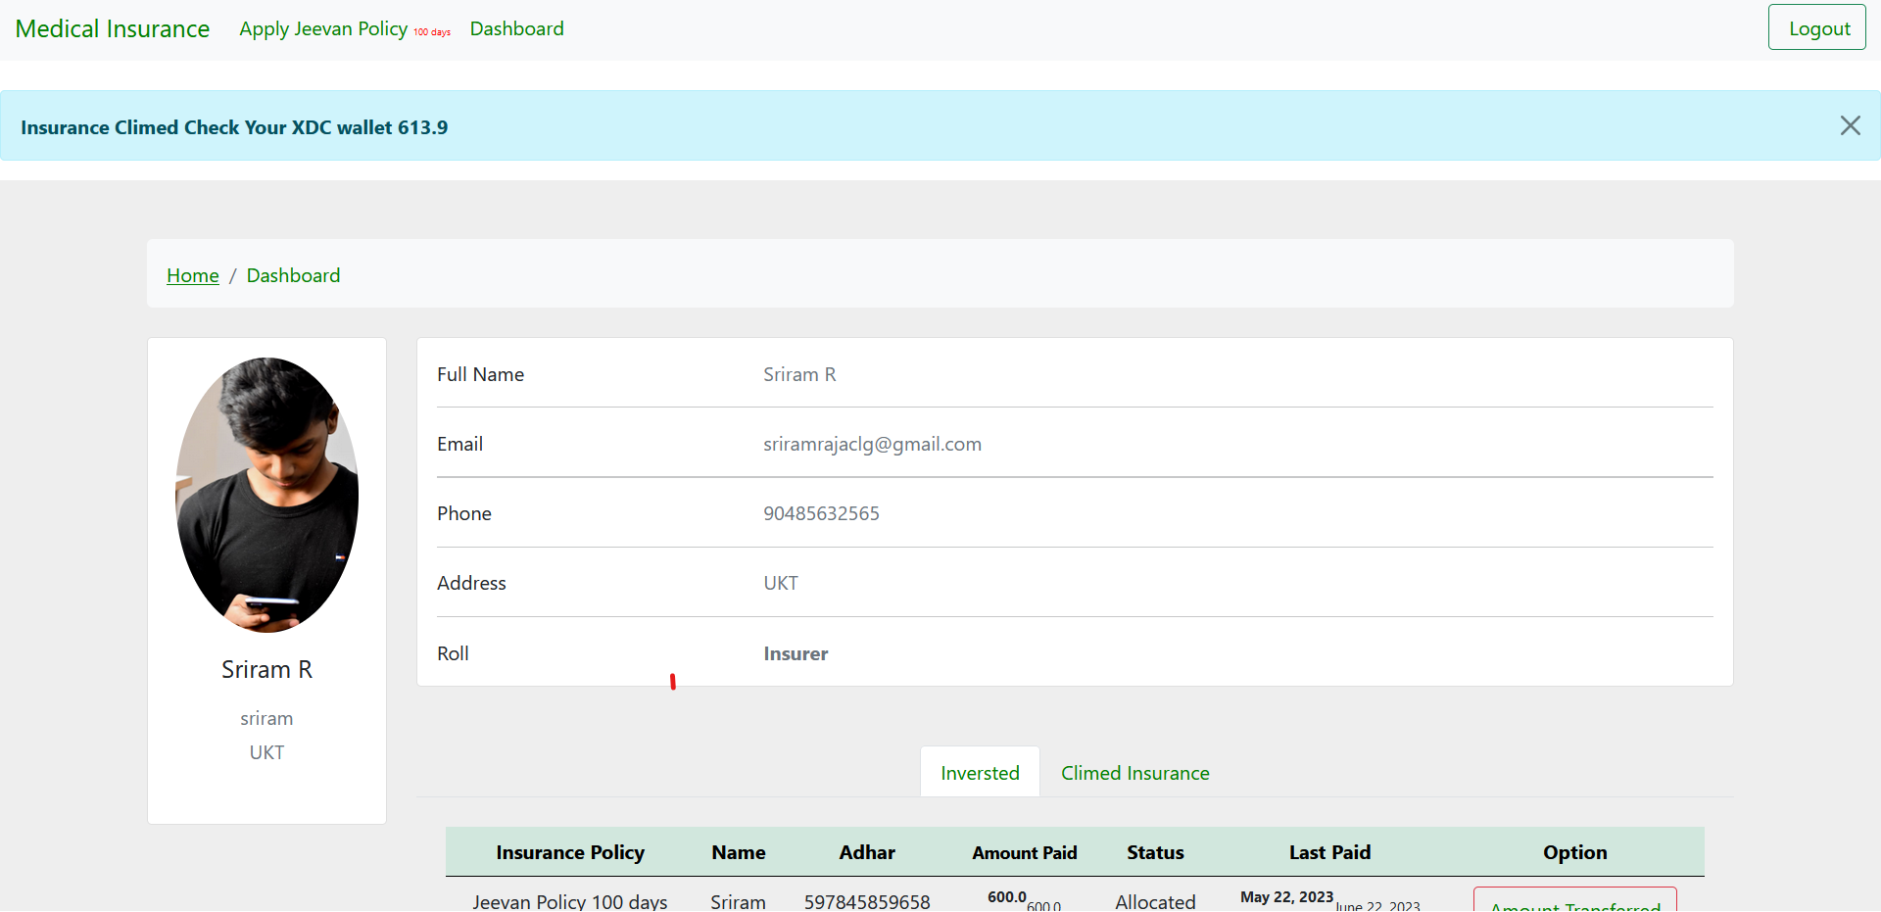Go to Dashboard in the navbar
Image resolution: width=1881 pixels, height=912 pixels.
pyautogui.click(x=517, y=28)
